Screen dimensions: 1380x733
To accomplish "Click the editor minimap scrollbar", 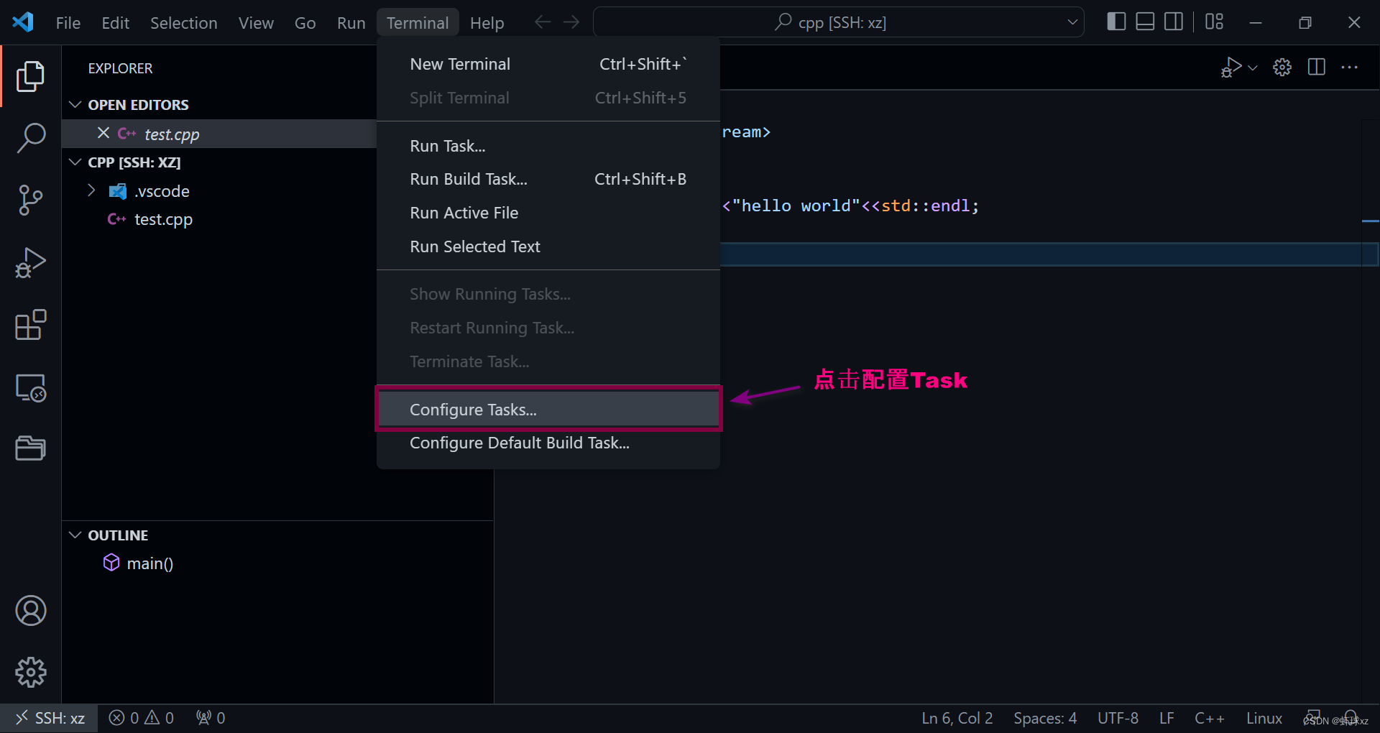I will click(x=1370, y=410).
